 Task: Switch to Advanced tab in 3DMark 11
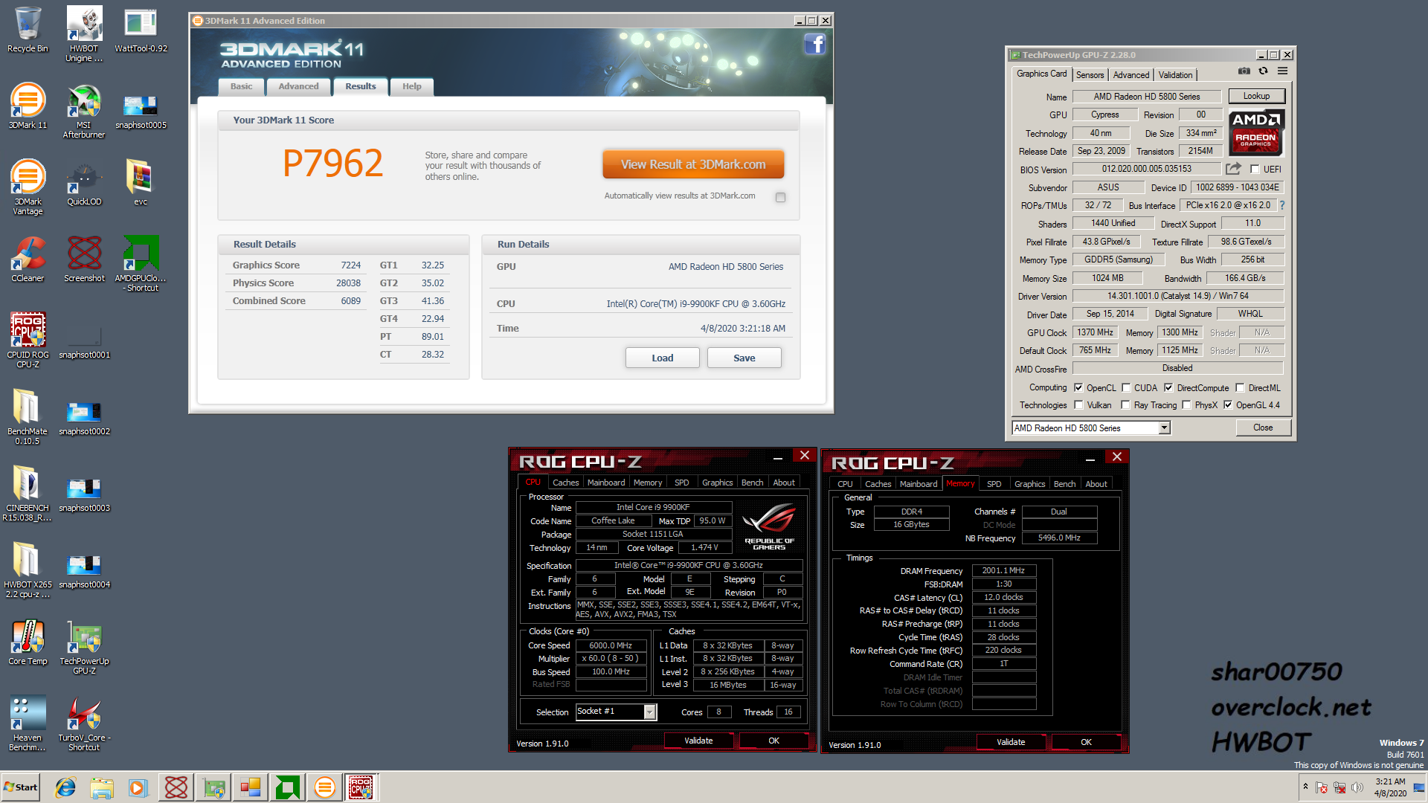298,87
